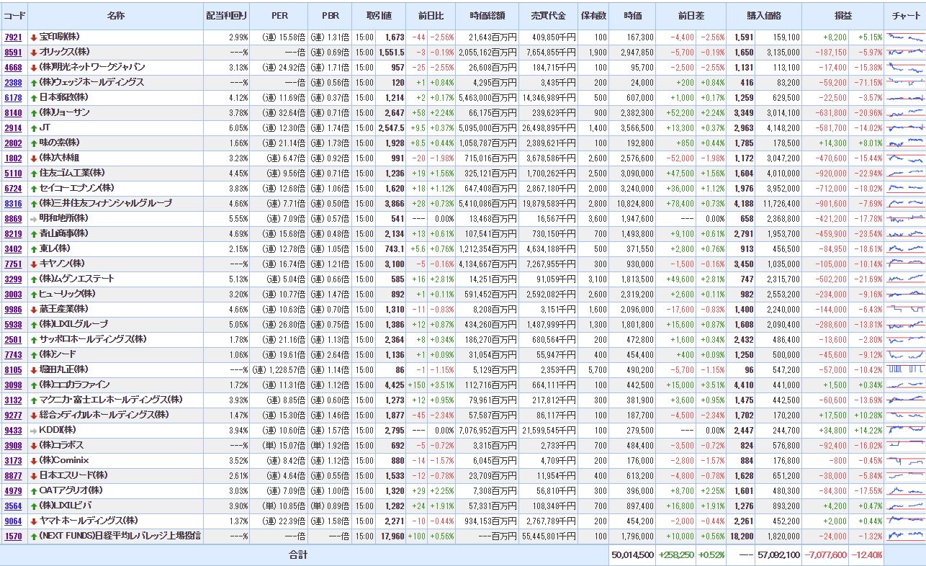Click the 購入価格 column header
The height and width of the screenshot is (566, 926).
click(x=763, y=15)
